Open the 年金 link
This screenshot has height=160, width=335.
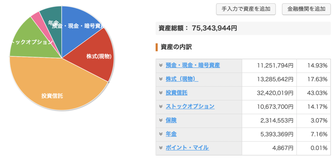171,134
